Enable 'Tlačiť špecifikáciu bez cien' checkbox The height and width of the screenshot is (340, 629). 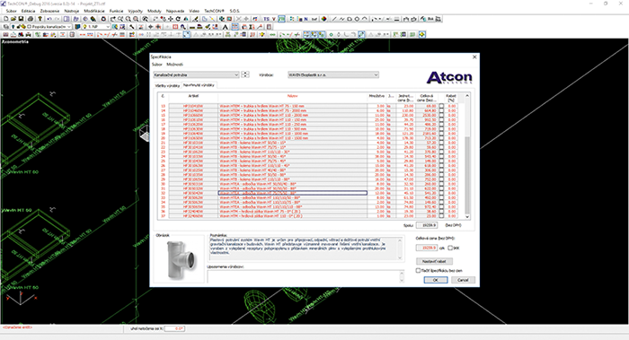click(418, 270)
